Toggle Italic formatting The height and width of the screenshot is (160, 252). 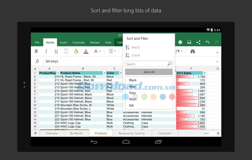(x=46, y=51)
